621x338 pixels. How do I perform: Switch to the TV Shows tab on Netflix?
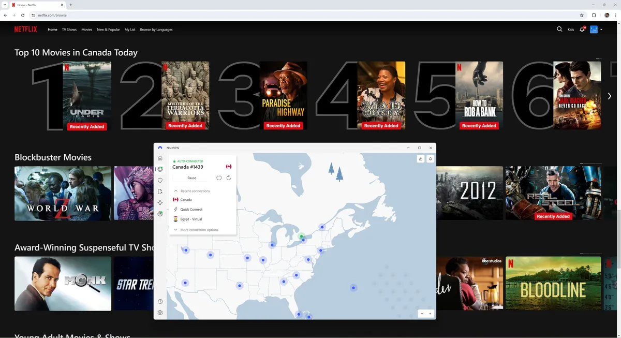69,30
